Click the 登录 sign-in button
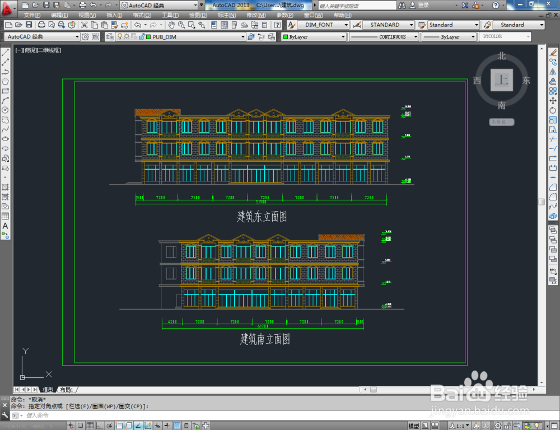Image resolution: width=560 pixels, height=430 pixels. click(419, 6)
